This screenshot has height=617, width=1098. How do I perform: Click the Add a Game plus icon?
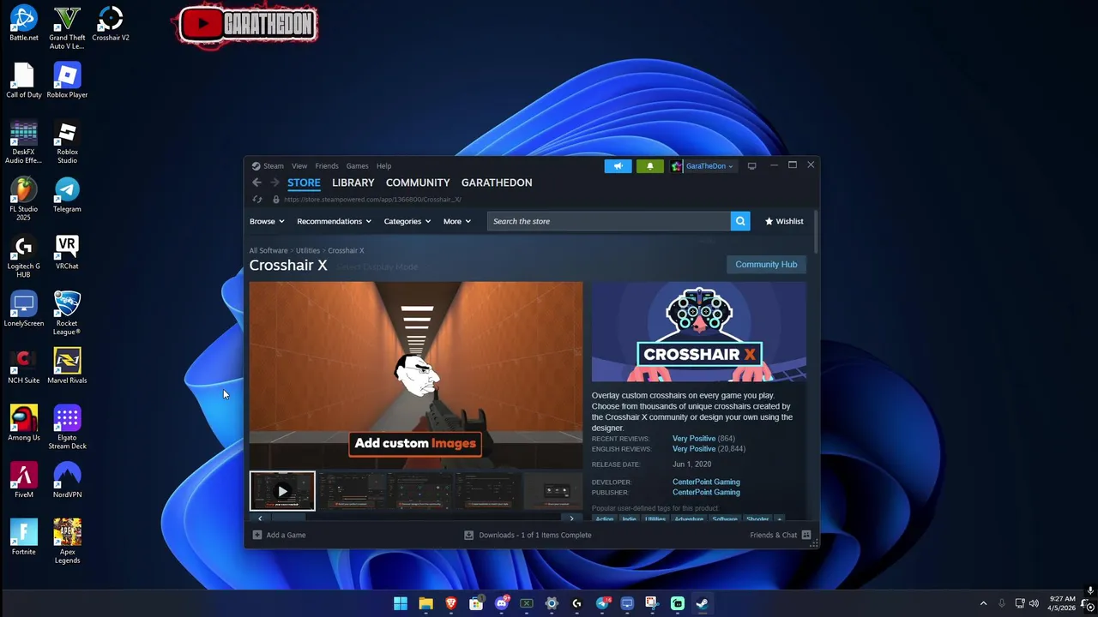(256, 535)
